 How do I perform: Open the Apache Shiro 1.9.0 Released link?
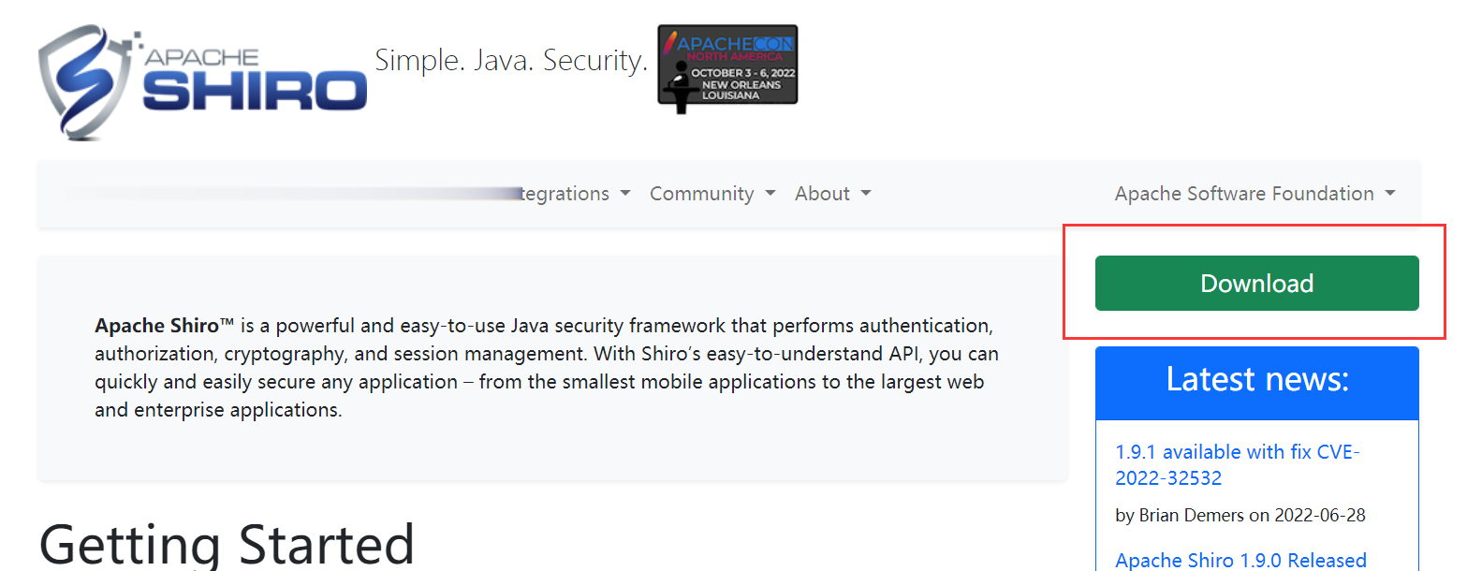click(x=1240, y=560)
